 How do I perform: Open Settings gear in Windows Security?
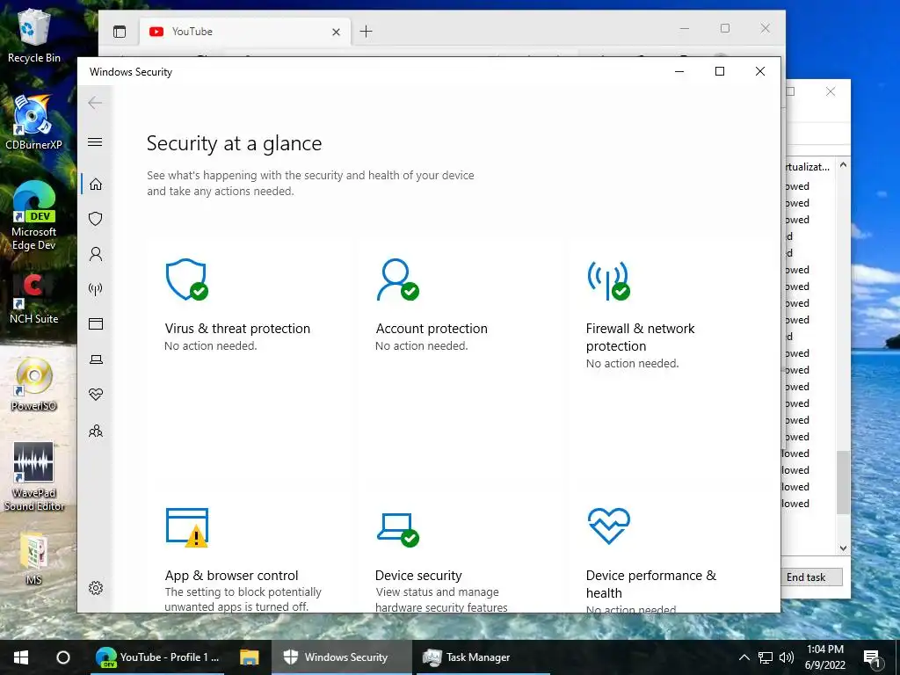click(x=96, y=588)
